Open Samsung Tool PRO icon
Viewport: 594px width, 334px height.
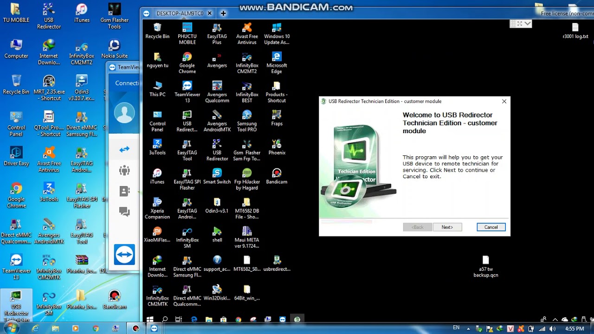click(x=247, y=121)
